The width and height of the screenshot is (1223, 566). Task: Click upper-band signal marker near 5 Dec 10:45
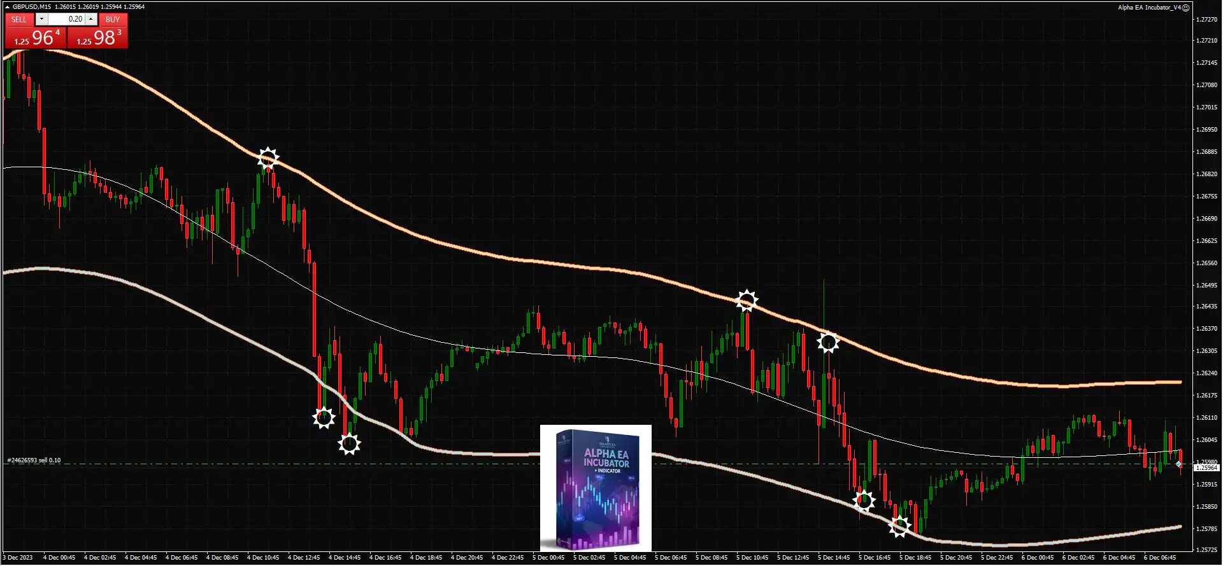click(747, 301)
